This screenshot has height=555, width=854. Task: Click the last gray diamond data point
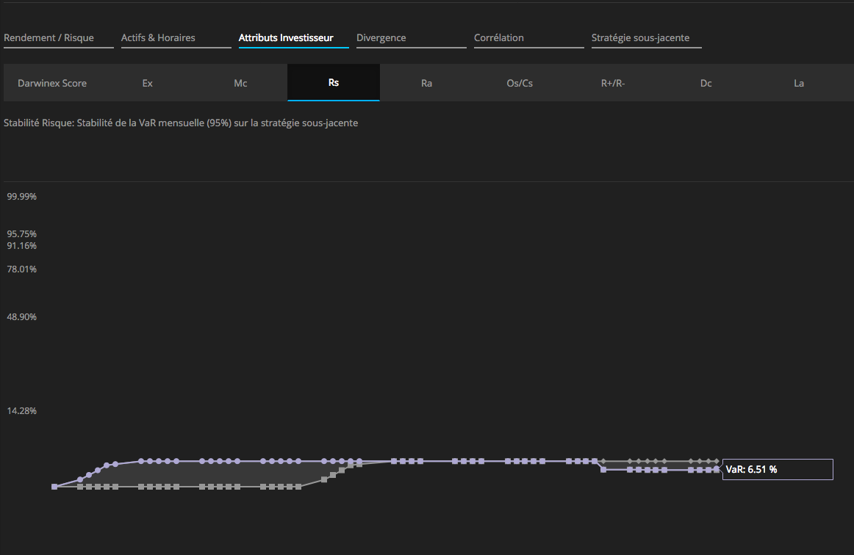(717, 462)
